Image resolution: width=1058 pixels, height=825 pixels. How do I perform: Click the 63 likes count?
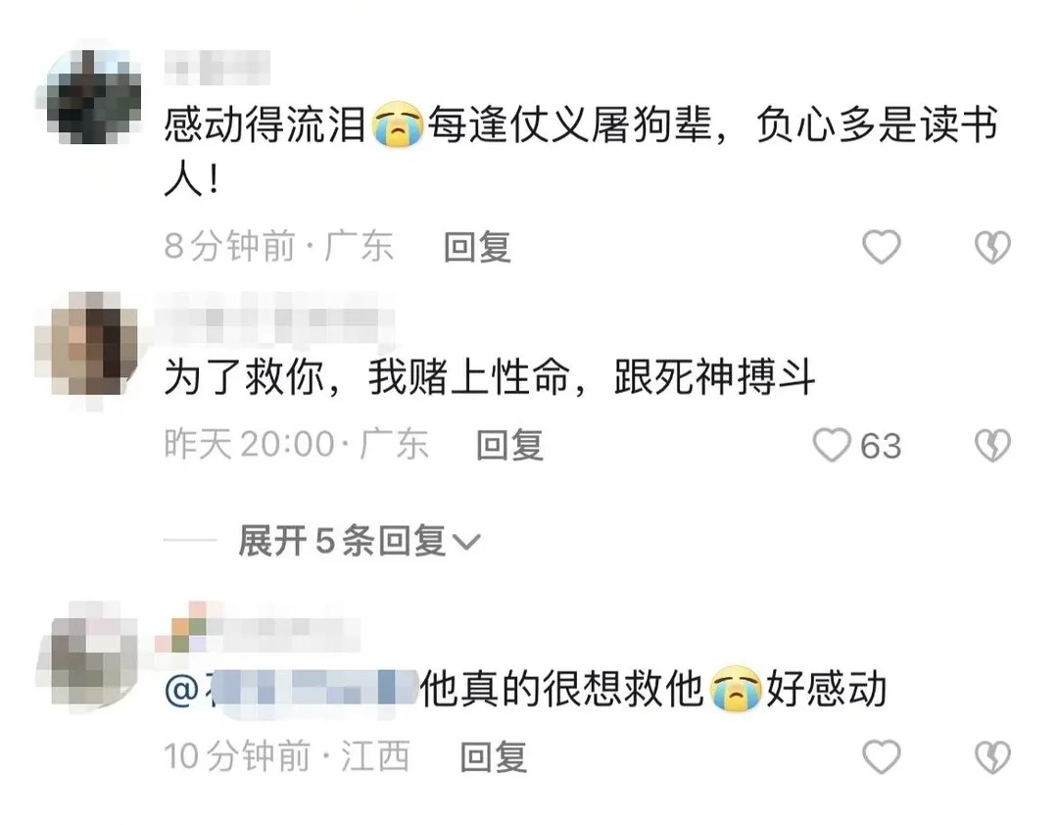881,446
